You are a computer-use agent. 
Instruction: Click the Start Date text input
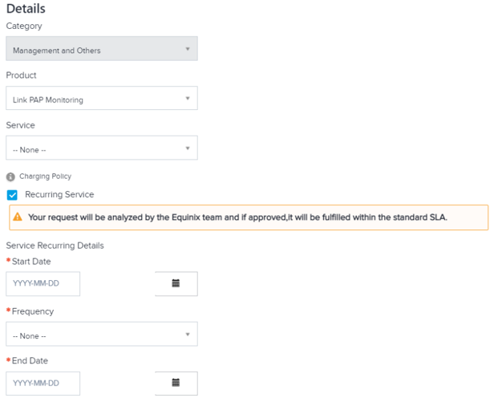43,284
